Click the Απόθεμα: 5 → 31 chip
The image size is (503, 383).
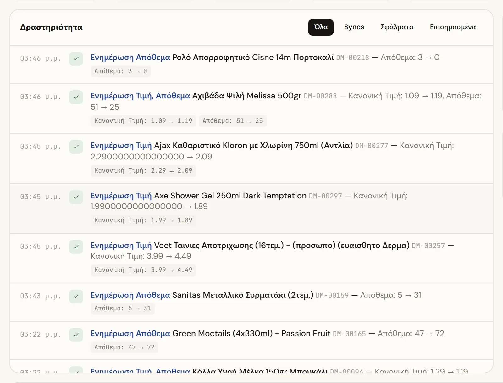[x=123, y=308]
